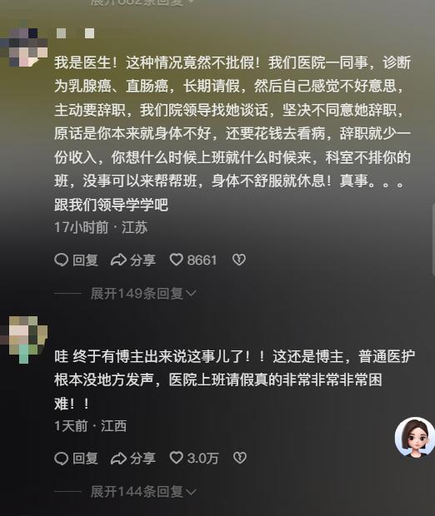Dislike the Jiangxi comment via broken heart icon
Screen dimensions: 435x516
[239, 458]
